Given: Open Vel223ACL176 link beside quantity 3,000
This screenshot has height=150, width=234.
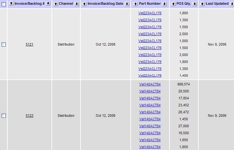Looking at the screenshot, I should click(150, 55).
